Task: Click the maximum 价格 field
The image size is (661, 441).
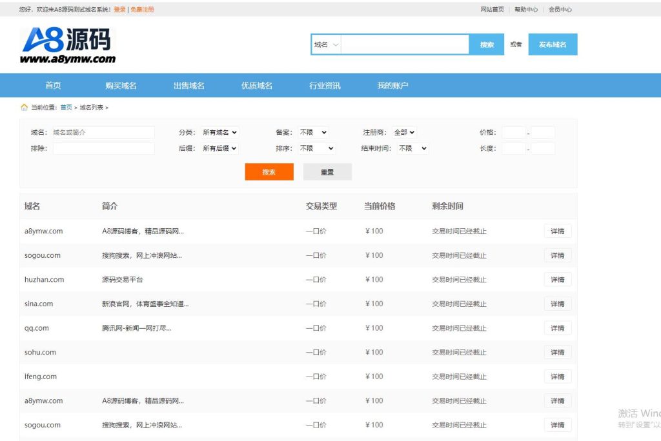Action: (x=542, y=132)
